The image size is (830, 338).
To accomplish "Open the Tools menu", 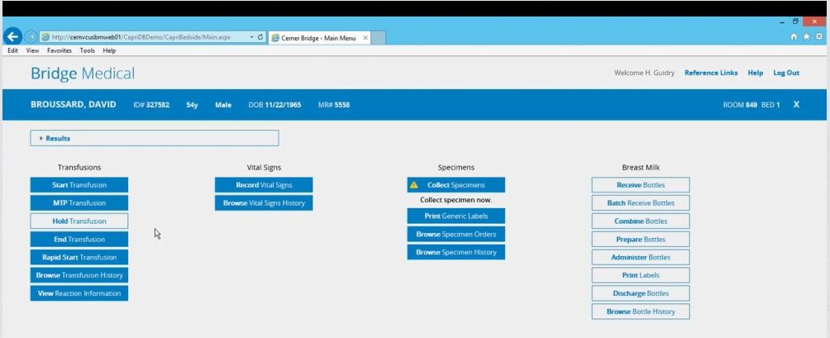I will point(88,50).
